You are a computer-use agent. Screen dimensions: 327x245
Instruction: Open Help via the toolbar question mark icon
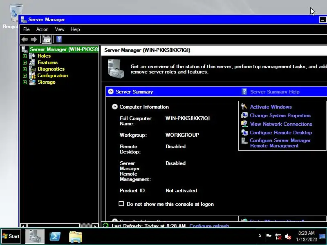[x=59, y=39]
